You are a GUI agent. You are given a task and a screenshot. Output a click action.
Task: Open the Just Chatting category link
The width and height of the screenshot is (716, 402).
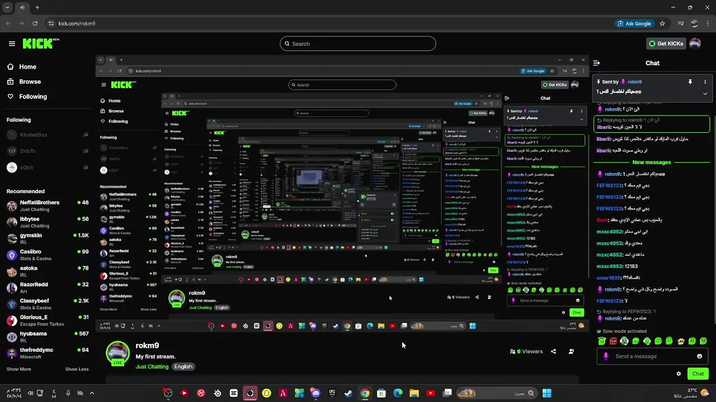(x=152, y=367)
